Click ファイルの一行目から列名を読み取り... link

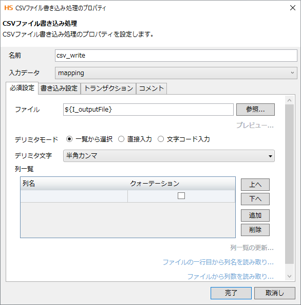tap(218, 262)
